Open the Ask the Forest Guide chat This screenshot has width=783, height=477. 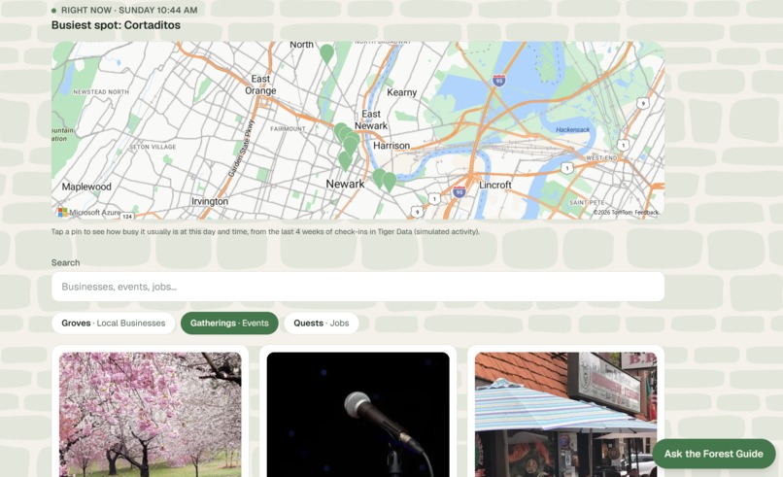714,454
